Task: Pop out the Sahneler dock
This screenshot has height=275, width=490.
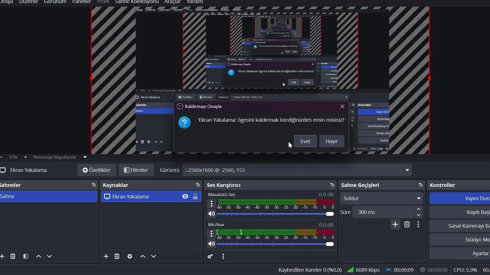Action: tap(94, 185)
